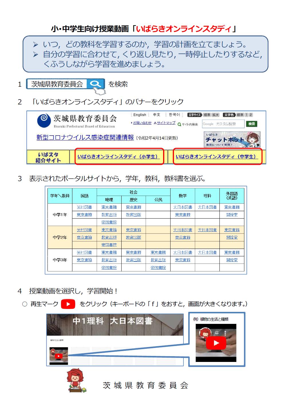291x414 pixels.
Task: Open 中学1年 国語 光村図書 link
Action: pyautogui.click(x=84, y=207)
